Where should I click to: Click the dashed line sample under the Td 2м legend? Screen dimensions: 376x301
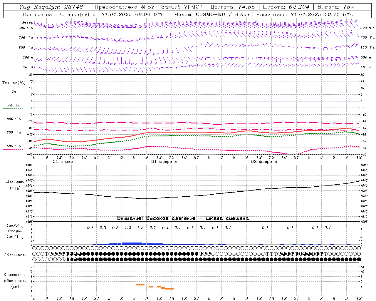[14, 109]
